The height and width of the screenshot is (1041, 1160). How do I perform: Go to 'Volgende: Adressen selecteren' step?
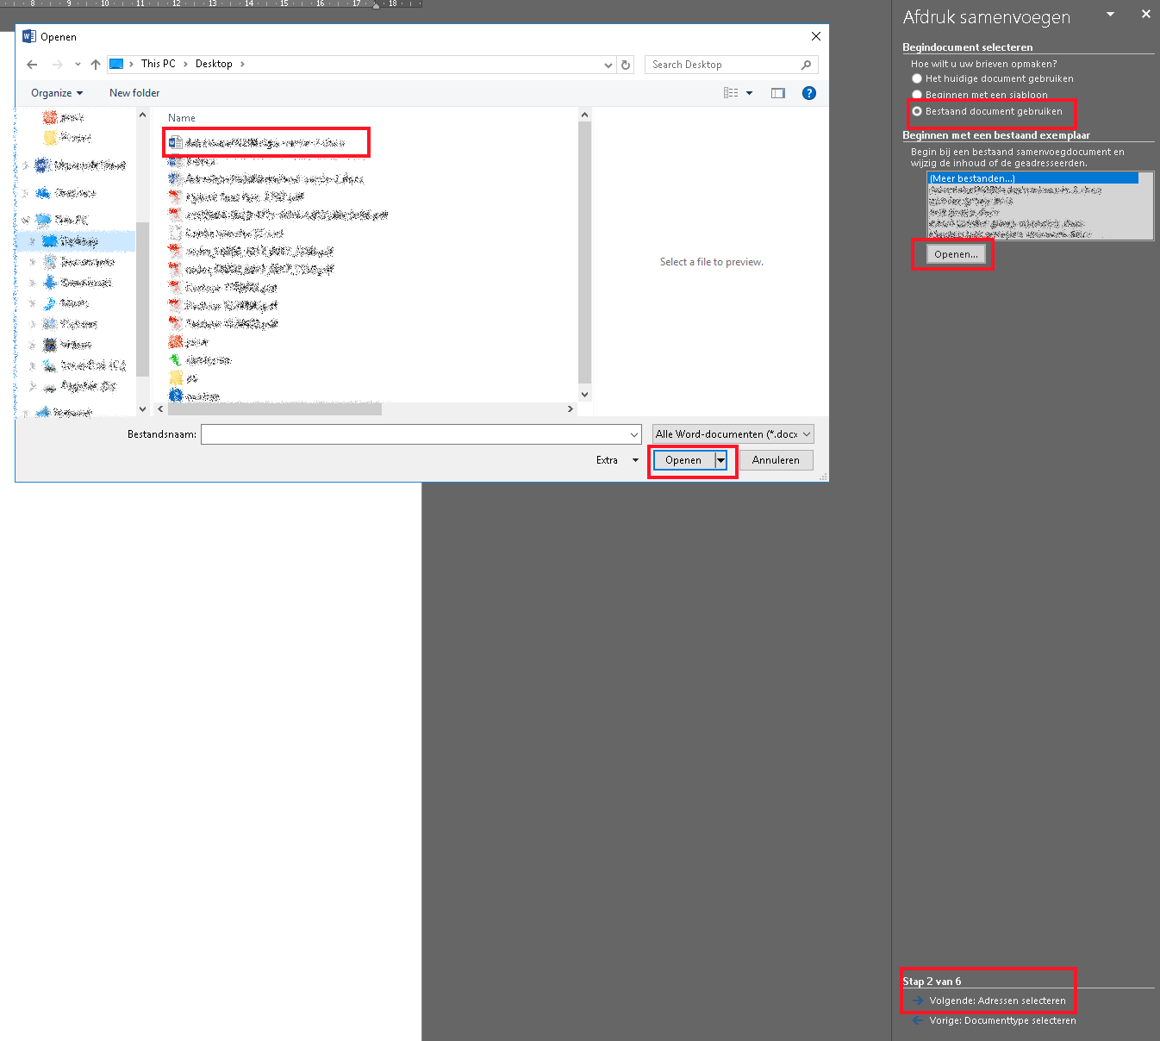click(x=997, y=1000)
